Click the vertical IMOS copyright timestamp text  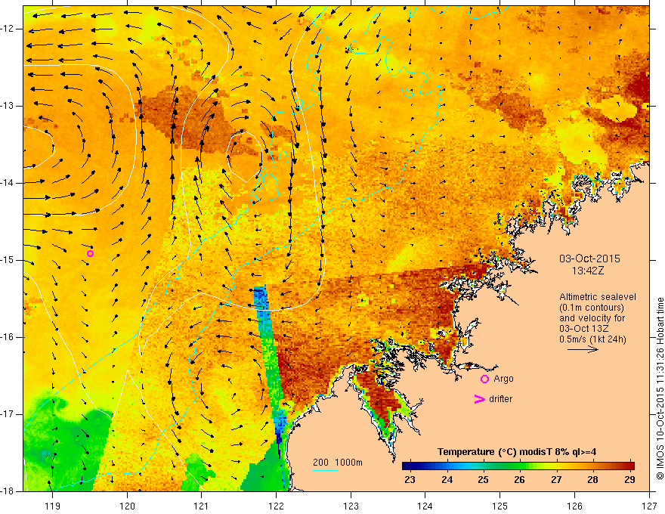point(660,389)
